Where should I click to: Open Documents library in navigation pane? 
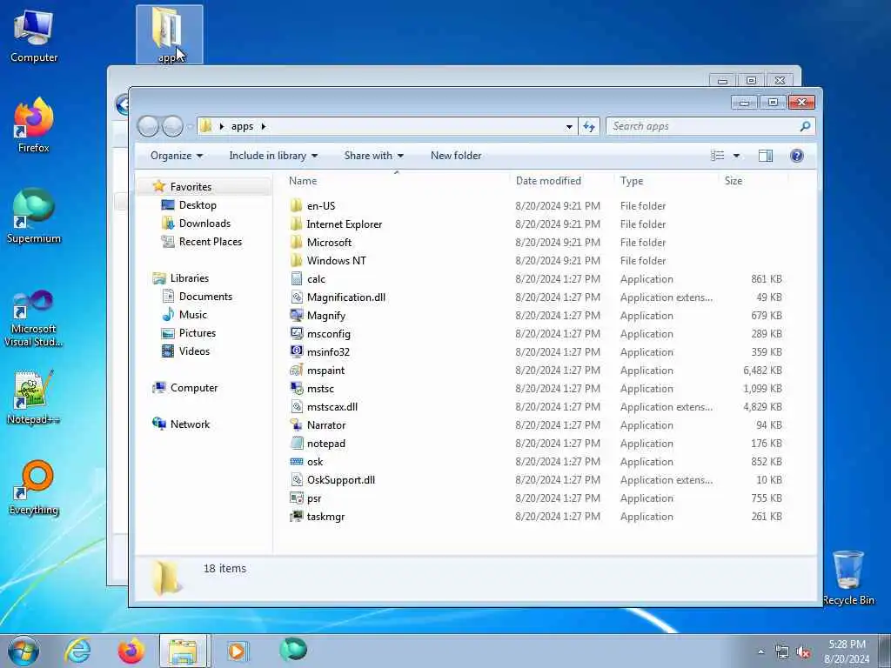point(205,297)
